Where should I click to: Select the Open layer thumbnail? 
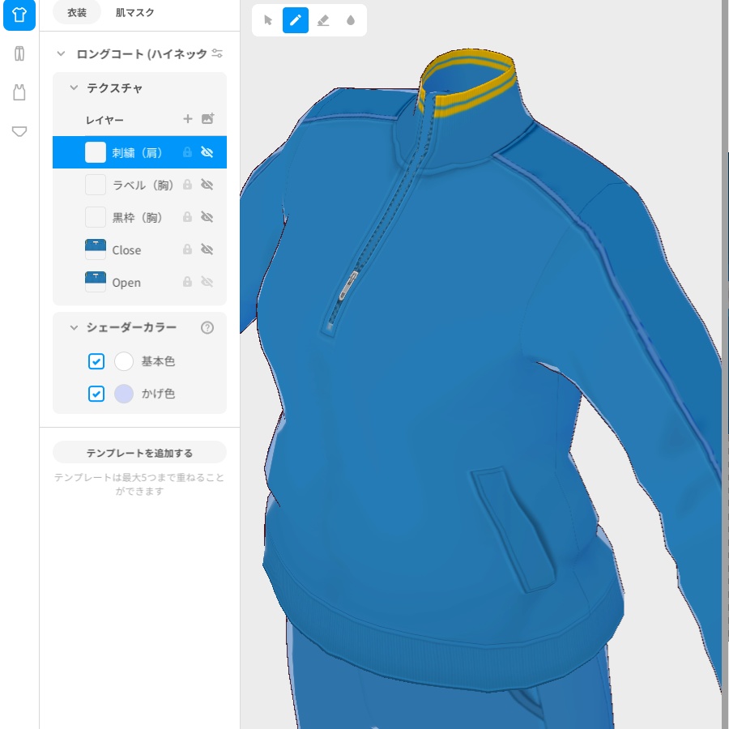96,282
